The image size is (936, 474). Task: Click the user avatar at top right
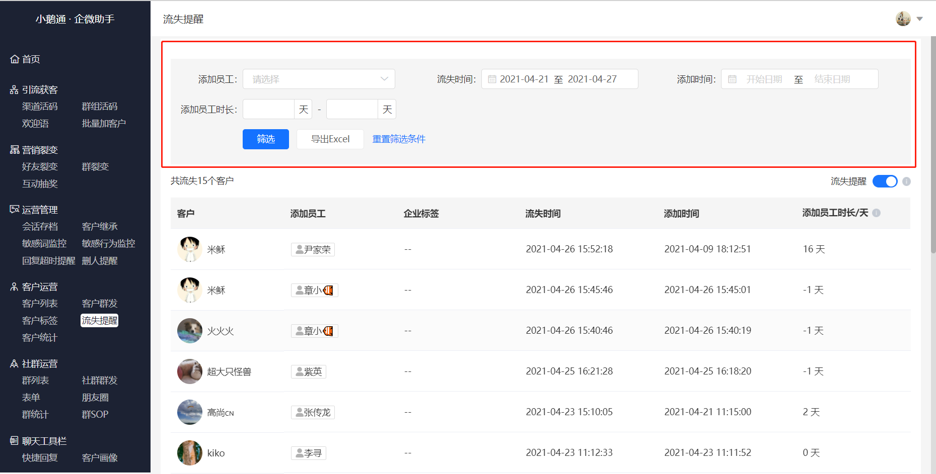click(x=903, y=19)
